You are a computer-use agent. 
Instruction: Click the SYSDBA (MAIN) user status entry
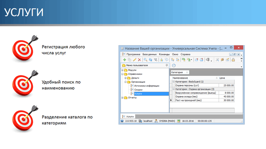(167, 121)
